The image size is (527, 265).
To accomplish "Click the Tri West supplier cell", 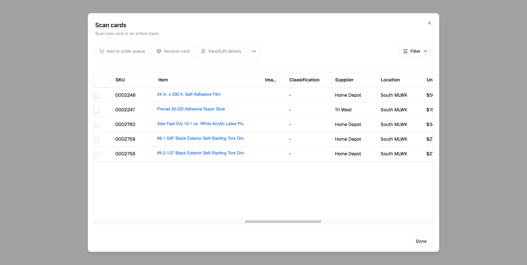I will click(343, 110).
